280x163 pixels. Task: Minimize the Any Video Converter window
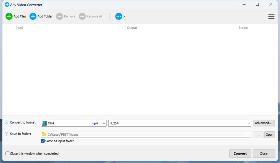[244, 4]
